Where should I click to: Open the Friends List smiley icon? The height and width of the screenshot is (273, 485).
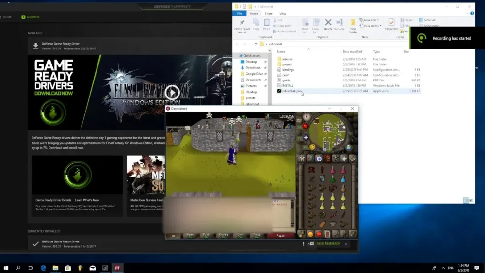(x=310, y=234)
